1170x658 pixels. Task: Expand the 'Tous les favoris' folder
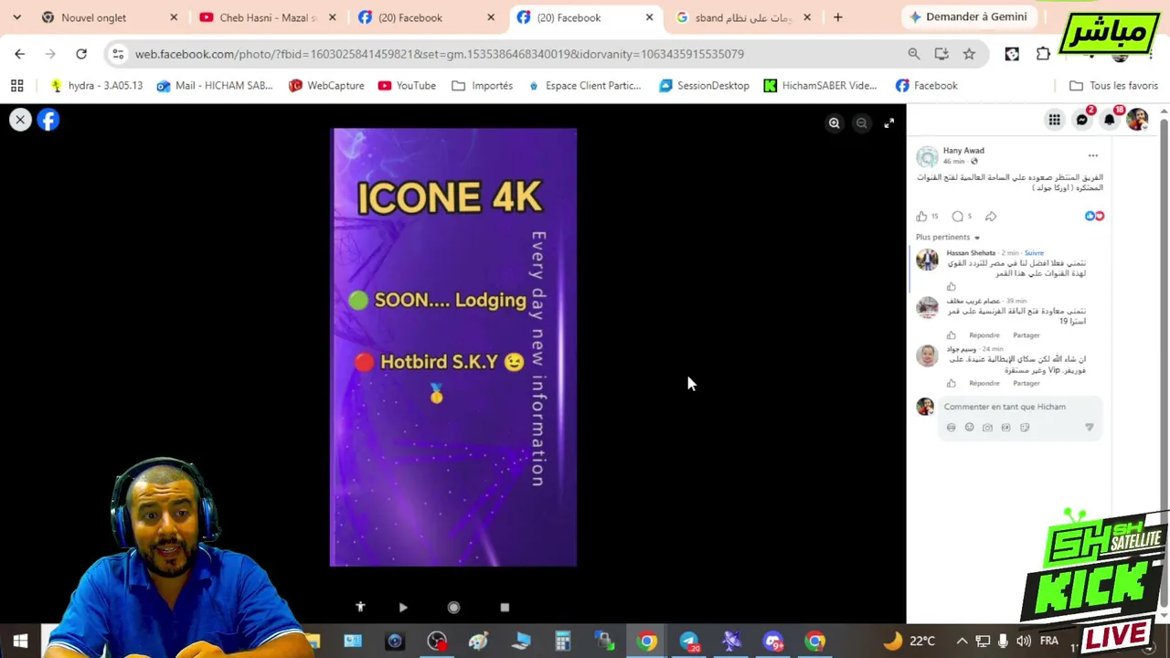point(1113,86)
